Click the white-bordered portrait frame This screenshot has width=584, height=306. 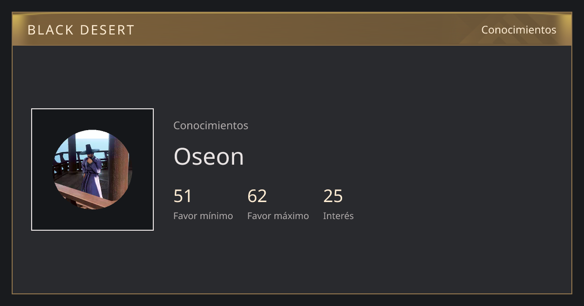pos(92,170)
